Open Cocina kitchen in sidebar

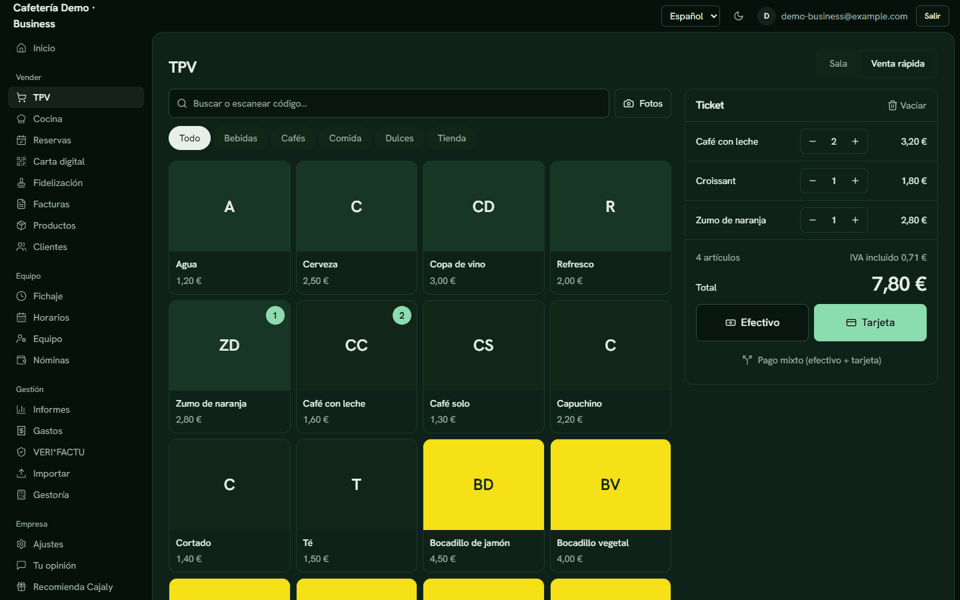[x=76, y=119]
